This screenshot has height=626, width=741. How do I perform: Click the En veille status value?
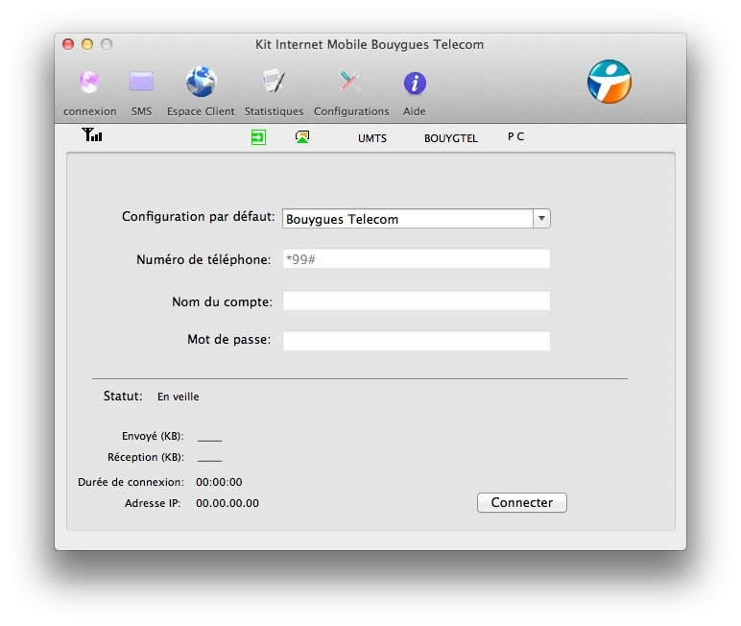tap(179, 397)
